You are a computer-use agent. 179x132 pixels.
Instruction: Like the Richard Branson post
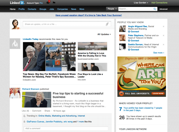click(24, 111)
